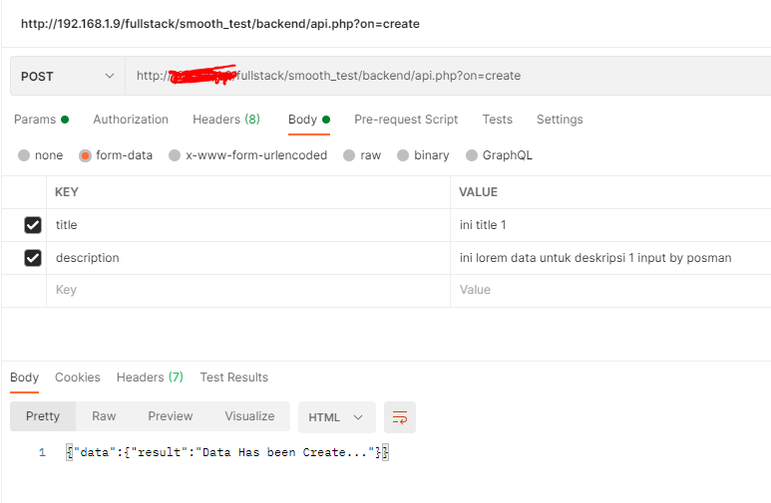This screenshot has width=771, height=503.
Task: Switch to the Tests tab
Action: 497,120
